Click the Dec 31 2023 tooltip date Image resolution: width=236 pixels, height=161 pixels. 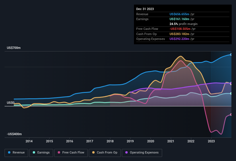click(x=145, y=9)
